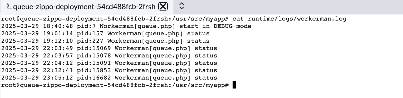Click the blinking terminal cursor block
Image resolution: width=403 pixels, height=98 pixels.
click(x=234, y=85)
